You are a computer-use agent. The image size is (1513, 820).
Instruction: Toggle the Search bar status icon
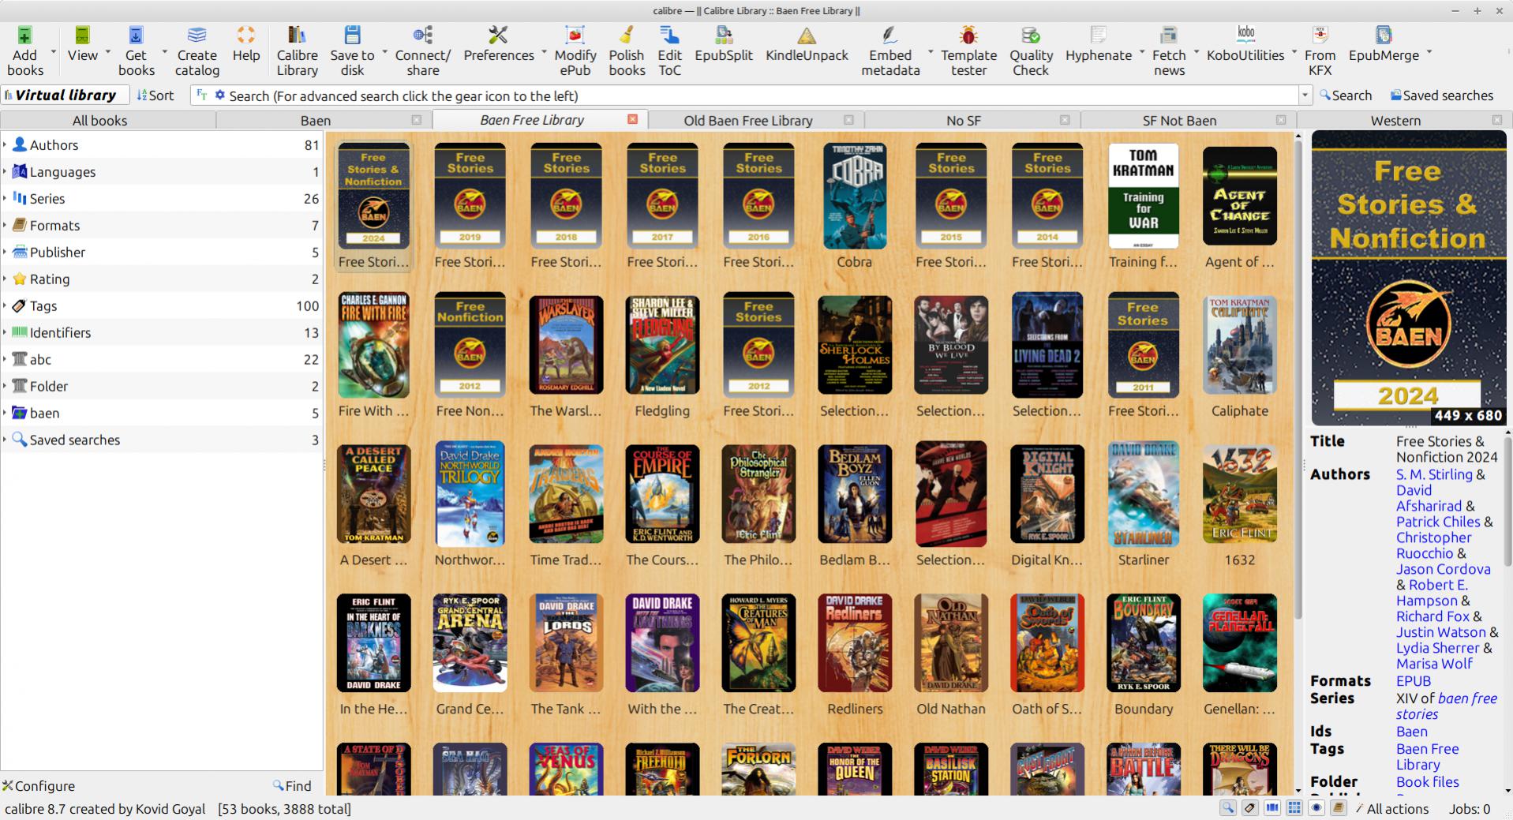point(1228,808)
